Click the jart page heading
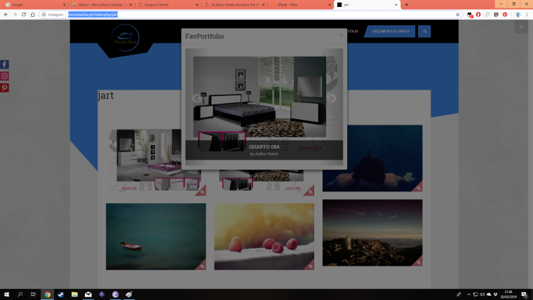The width and height of the screenshot is (533, 300). [x=106, y=95]
